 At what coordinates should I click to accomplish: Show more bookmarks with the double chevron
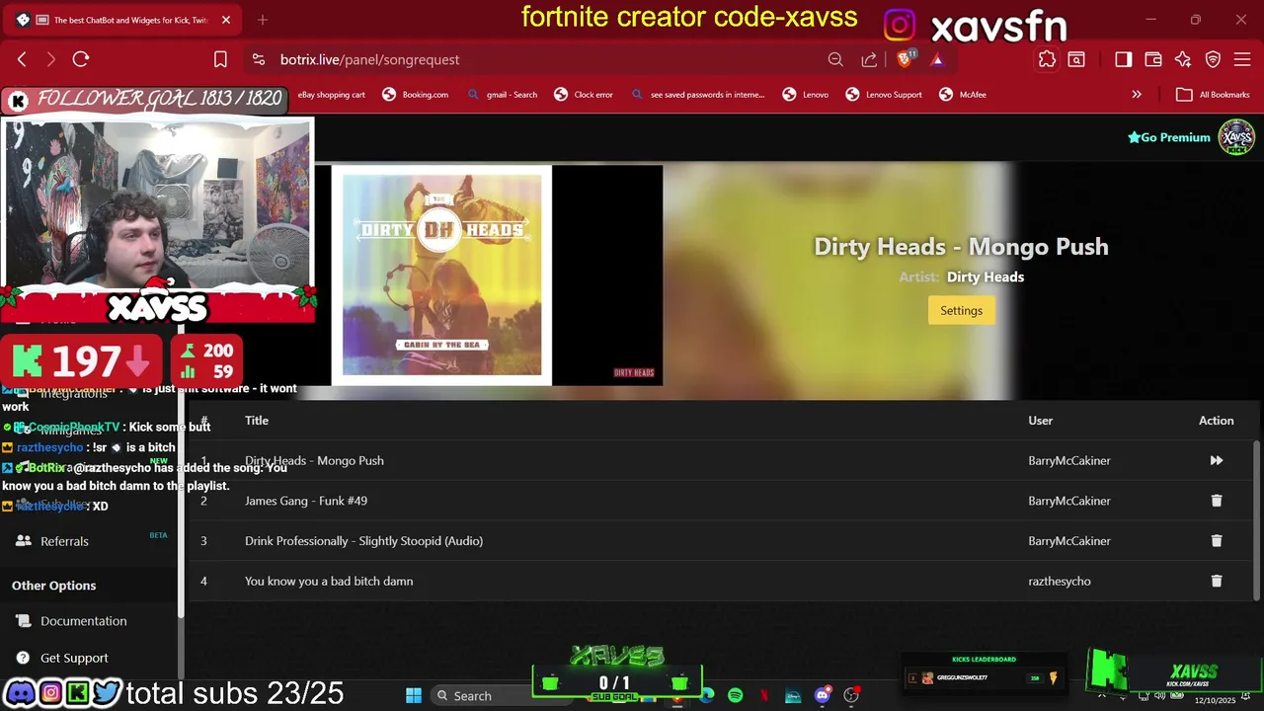[1137, 95]
